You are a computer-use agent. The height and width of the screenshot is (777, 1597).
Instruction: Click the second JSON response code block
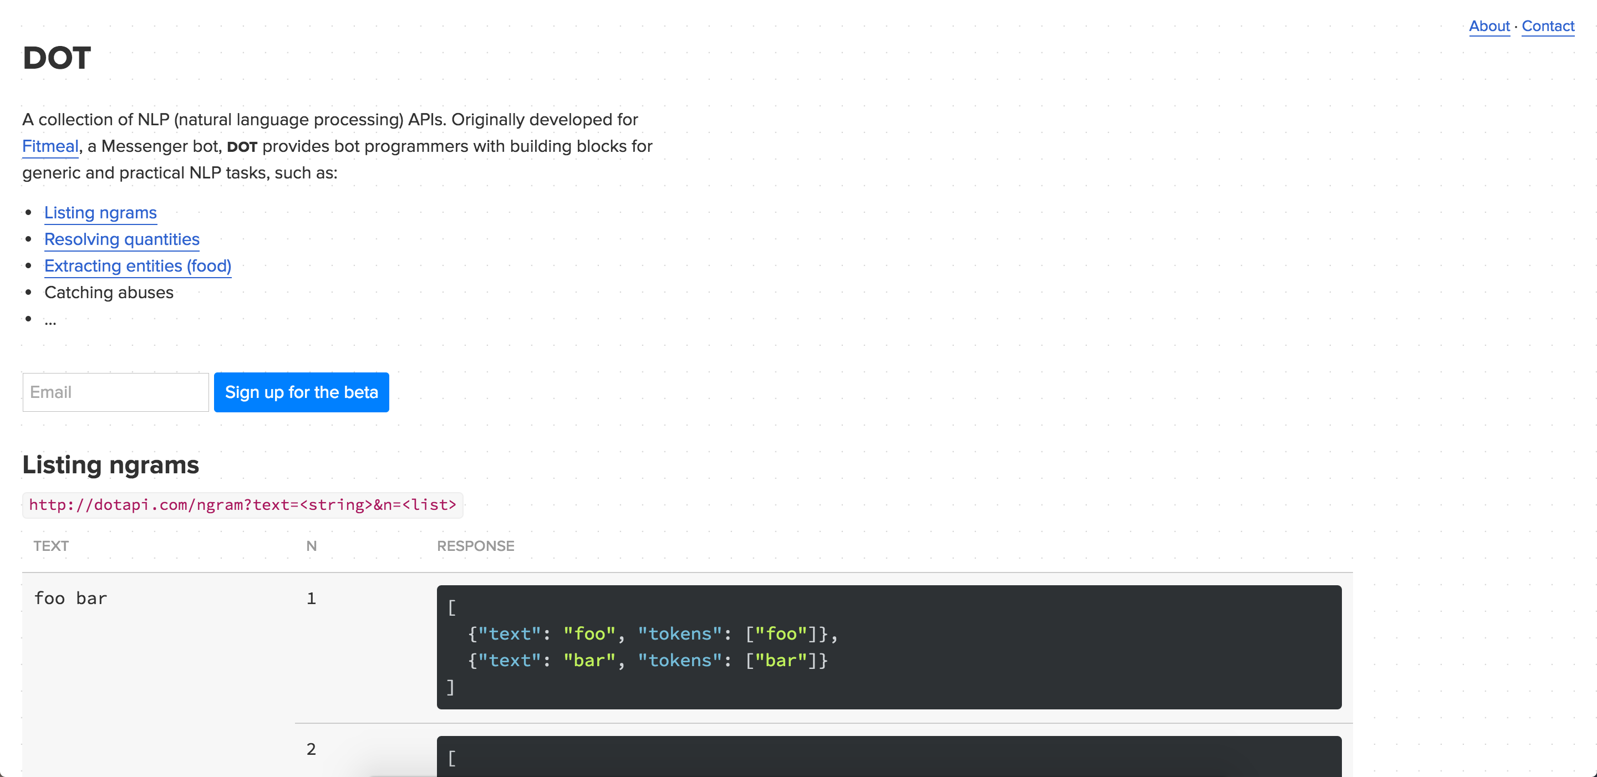click(x=888, y=757)
